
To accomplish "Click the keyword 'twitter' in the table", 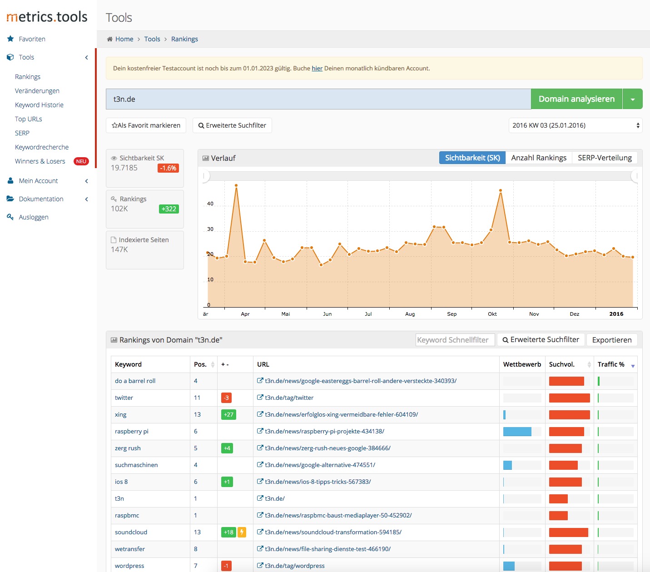I will coord(124,398).
